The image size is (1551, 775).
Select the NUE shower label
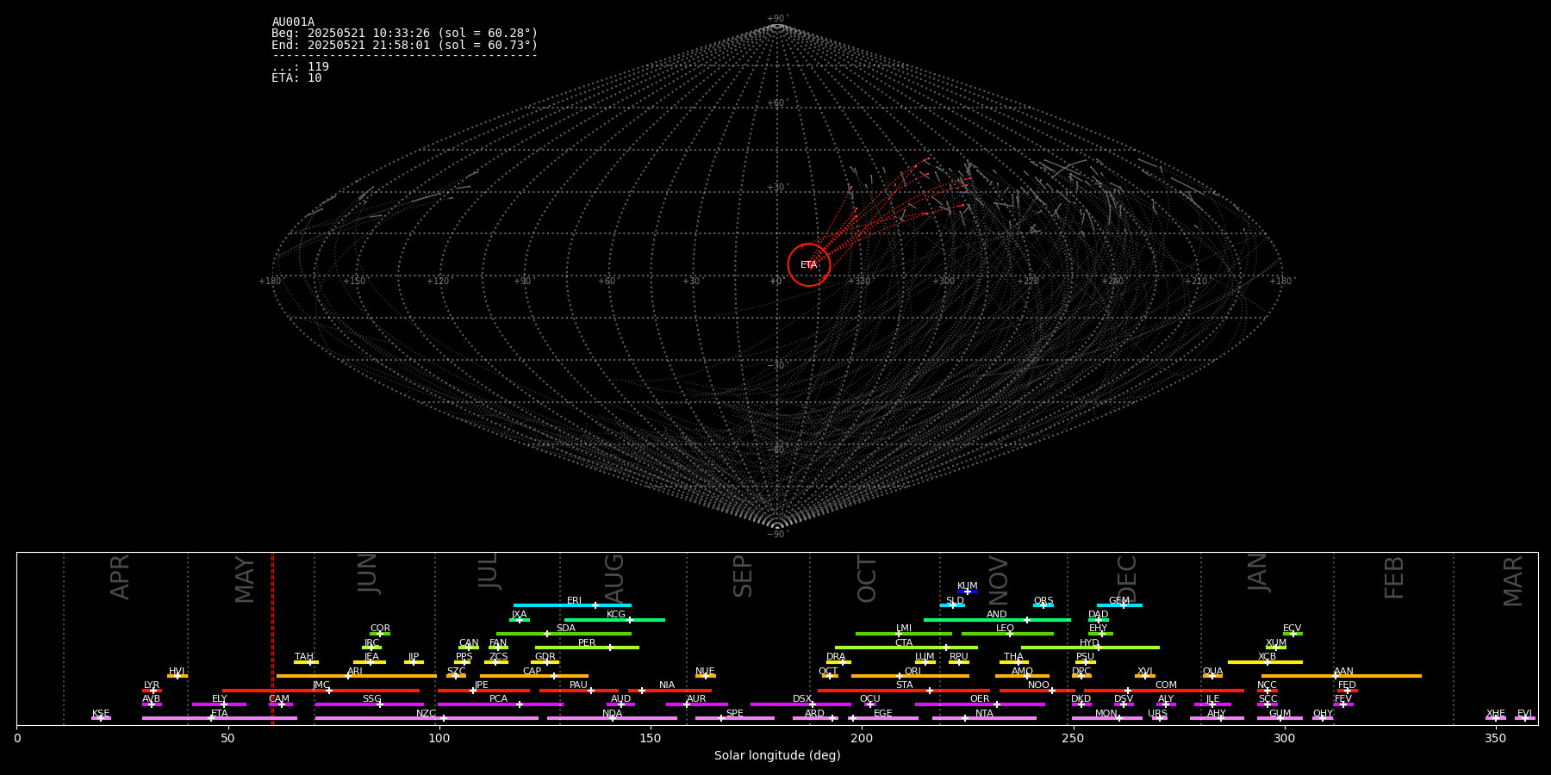click(705, 672)
